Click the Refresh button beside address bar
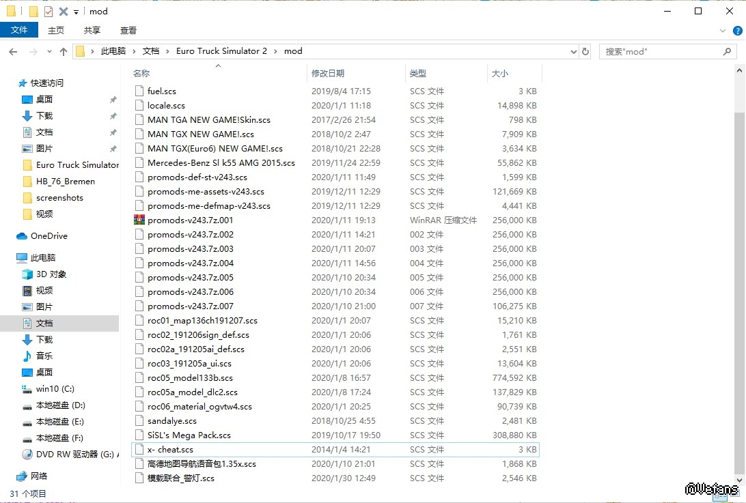The height and width of the screenshot is (503, 746). tap(585, 51)
